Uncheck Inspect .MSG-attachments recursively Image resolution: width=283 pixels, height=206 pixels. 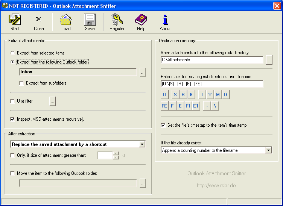[x=13, y=119]
